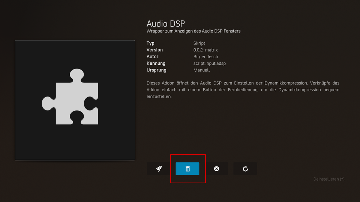Click the Kennung value "script.input.adsp"
The image size is (360, 202).
pyautogui.click(x=209, y=64)
